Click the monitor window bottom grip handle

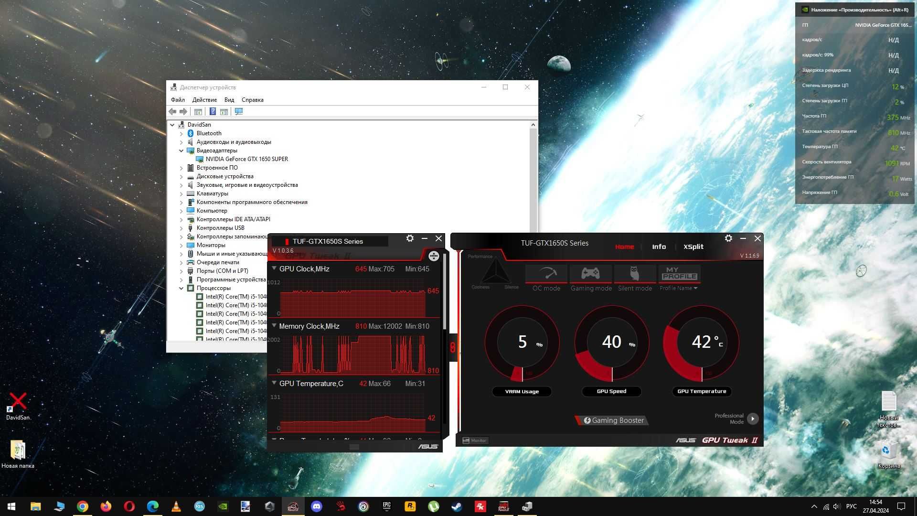(354, 447)
